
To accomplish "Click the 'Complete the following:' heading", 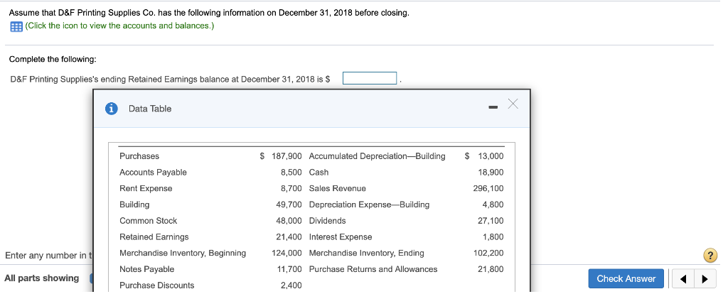I will (53, 60).
